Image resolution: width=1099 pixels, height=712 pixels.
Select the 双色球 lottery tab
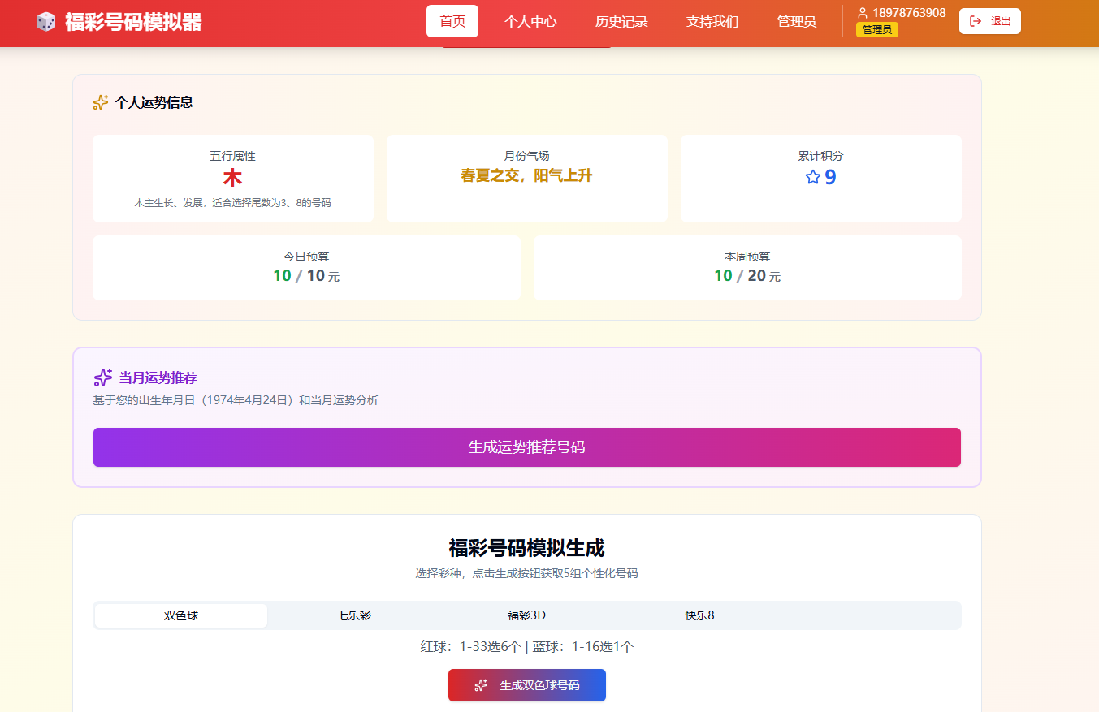coord(181,615)
